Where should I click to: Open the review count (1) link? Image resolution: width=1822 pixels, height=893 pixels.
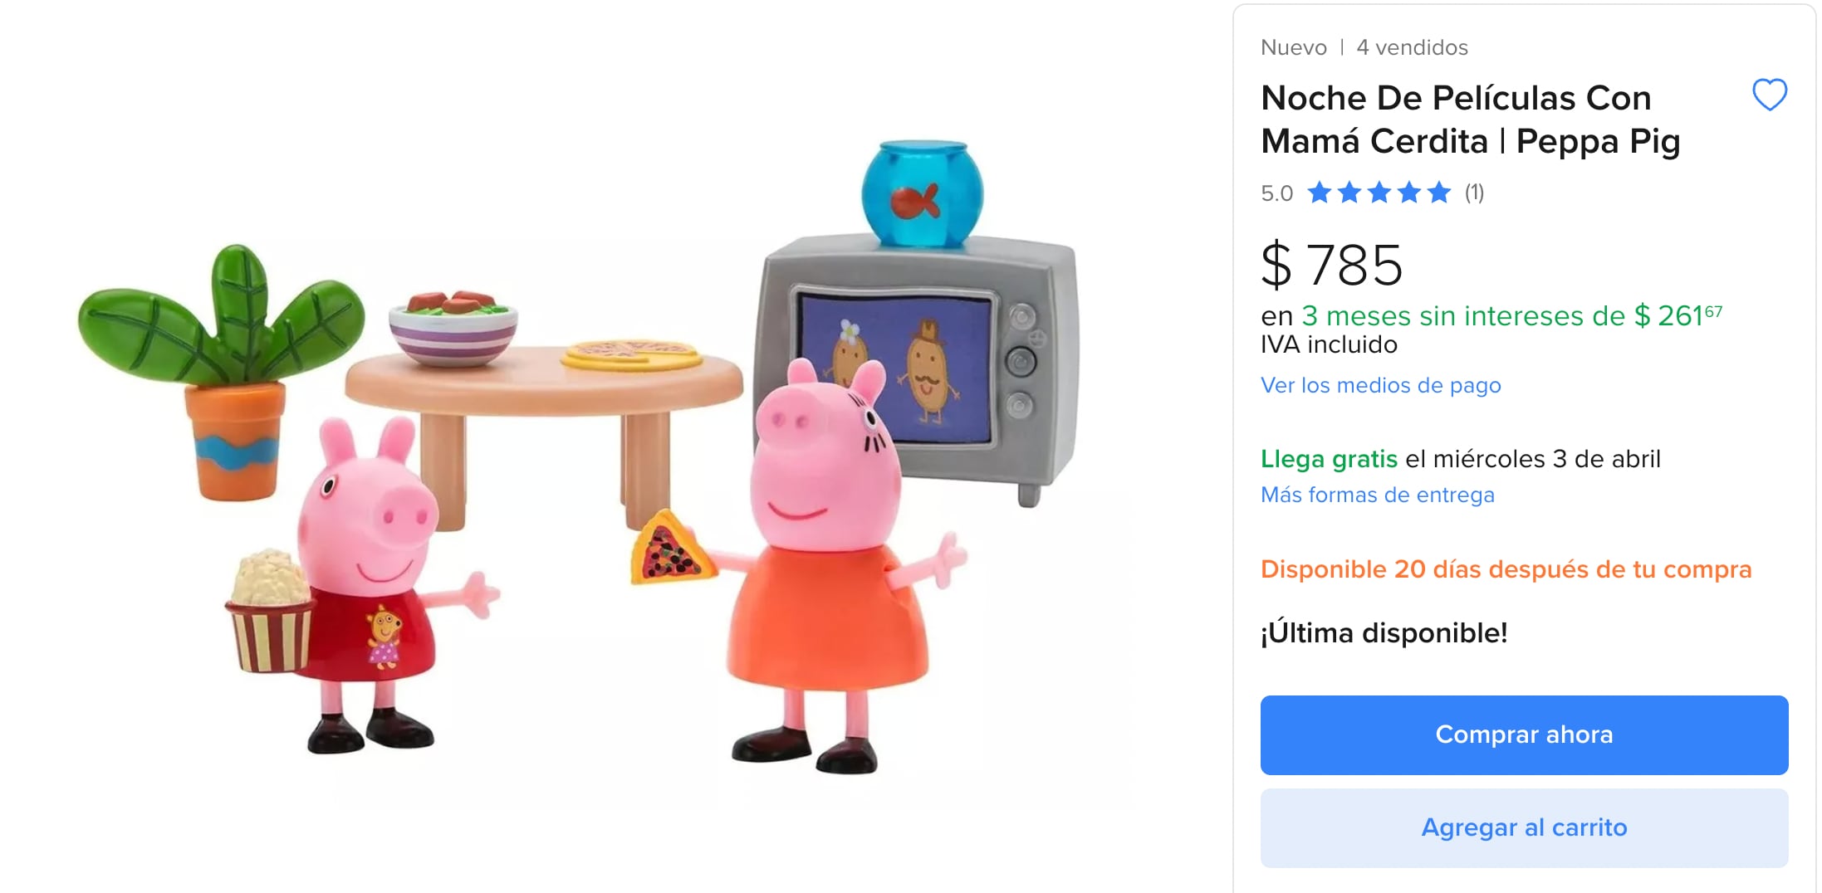coord(1474,193)
